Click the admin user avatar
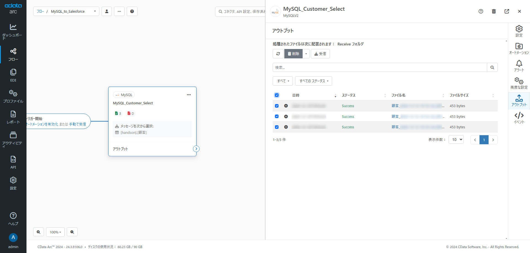 [x=13, y=238]
